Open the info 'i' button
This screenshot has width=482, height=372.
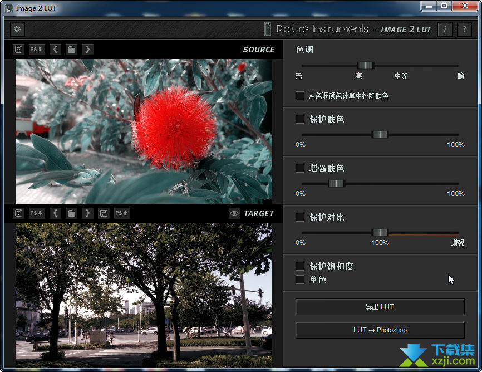point(445,30)
